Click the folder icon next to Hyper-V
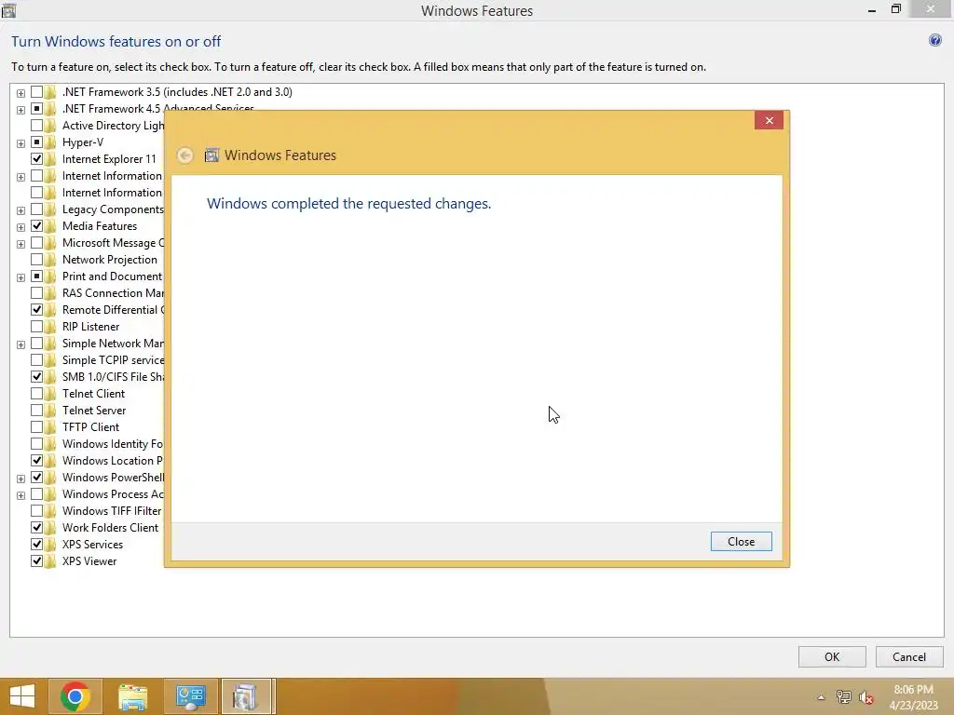This screenshot has height=715, width=954. click(x=51, y=142)
